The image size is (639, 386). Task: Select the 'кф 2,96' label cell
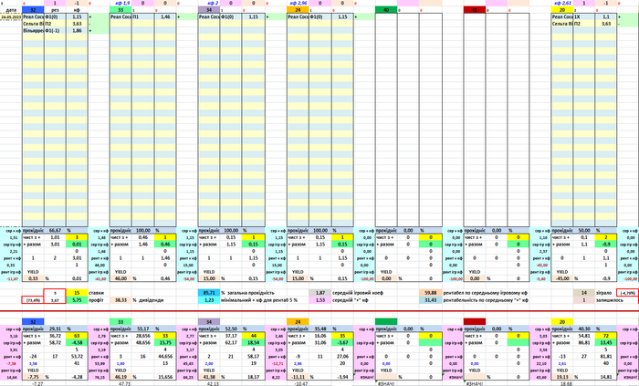298,3
